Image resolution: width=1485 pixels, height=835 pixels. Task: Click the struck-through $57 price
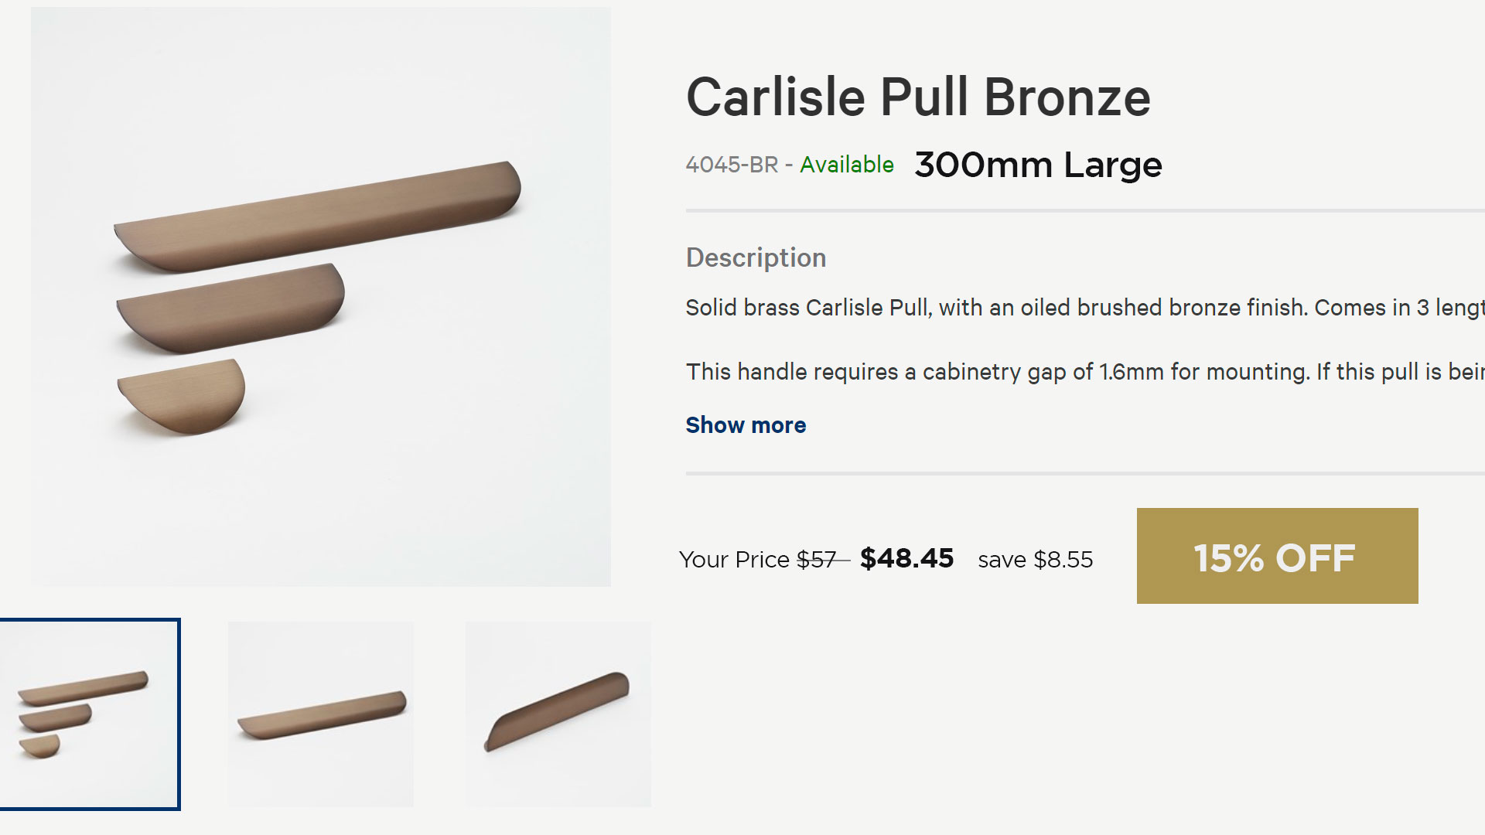coord(818,559)
